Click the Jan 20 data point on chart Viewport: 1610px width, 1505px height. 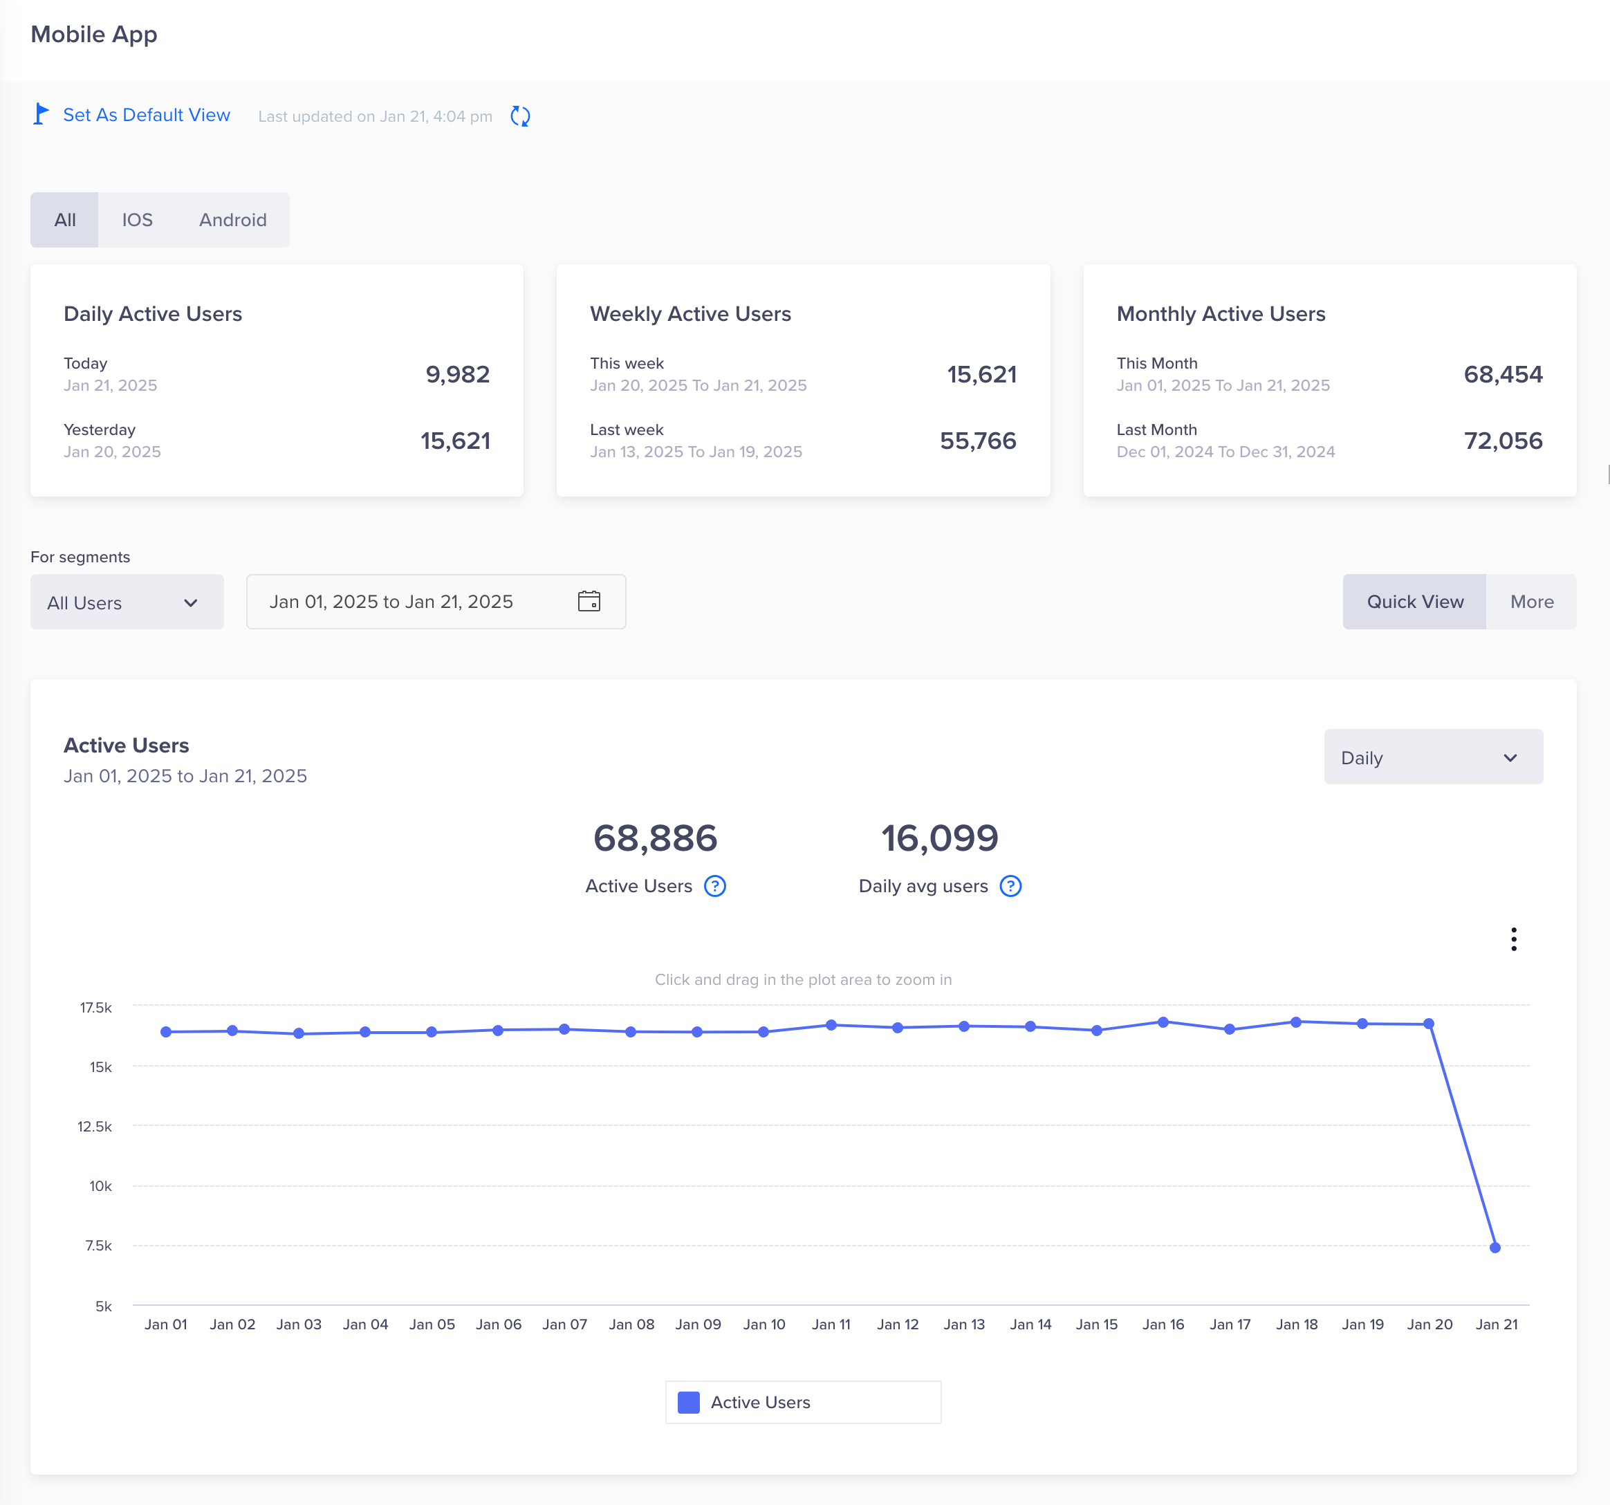(1429, 1024)
